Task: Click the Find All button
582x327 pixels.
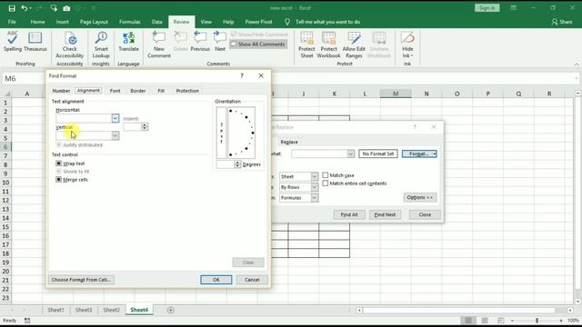Action: click(349, 214)
